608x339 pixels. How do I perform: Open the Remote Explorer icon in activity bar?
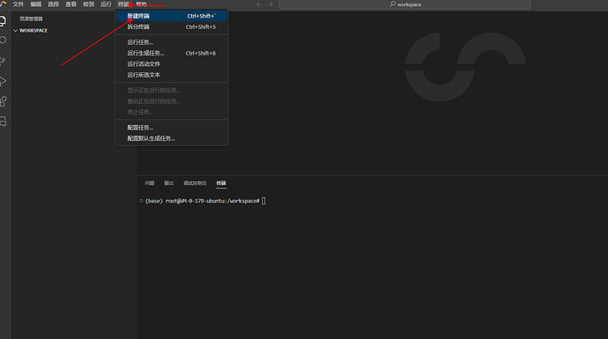3,122
